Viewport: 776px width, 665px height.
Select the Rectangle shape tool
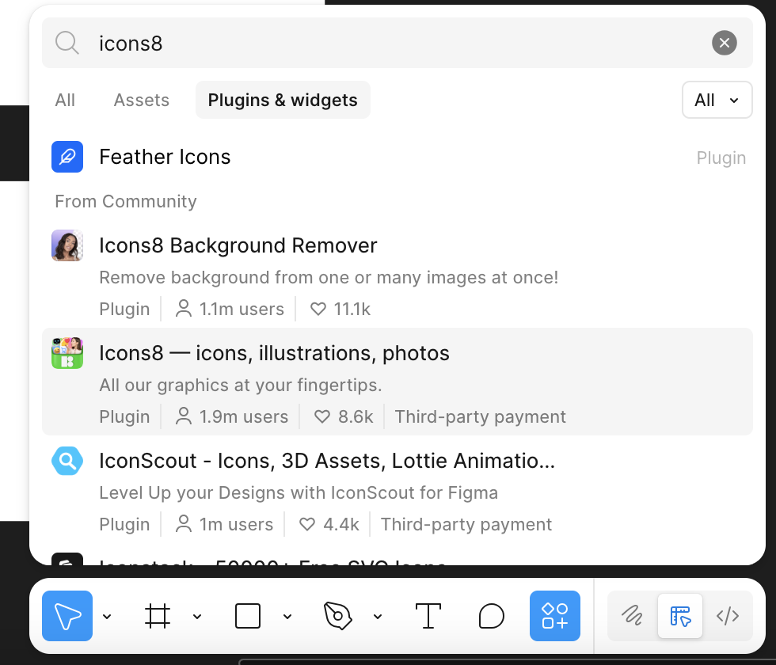point(247,616)
